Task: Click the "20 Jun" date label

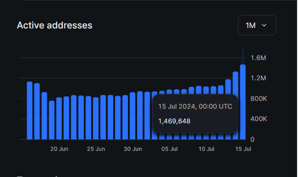Action: (x=59, y=149)
